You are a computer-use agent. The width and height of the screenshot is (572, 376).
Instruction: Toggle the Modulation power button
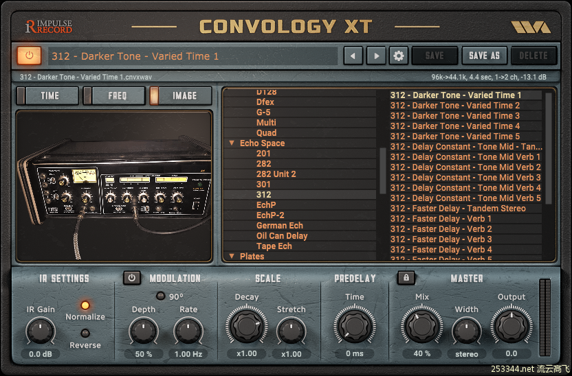coord(132,278)
